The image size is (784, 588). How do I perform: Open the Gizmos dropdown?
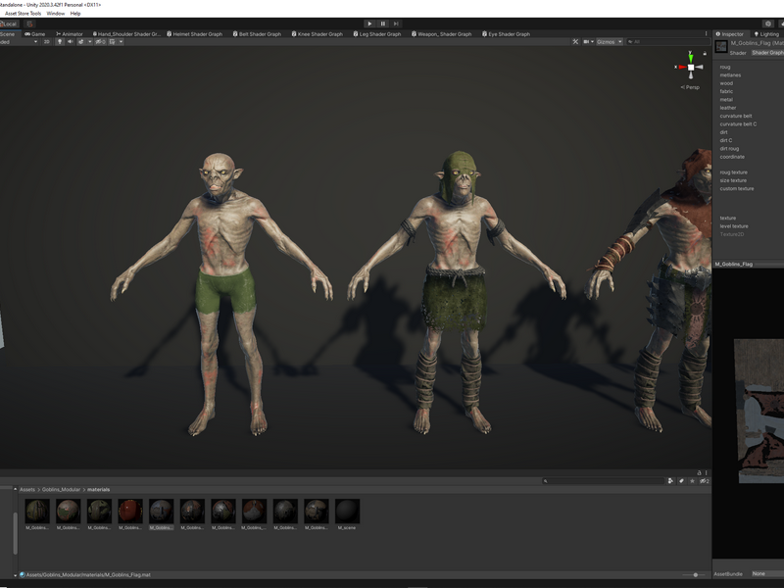click(x=609, y=42)
